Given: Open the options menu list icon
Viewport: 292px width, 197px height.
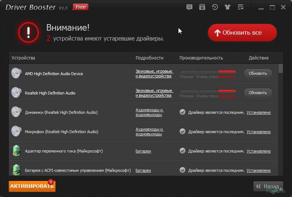Looking at the screenshot, I should point(241,7).
